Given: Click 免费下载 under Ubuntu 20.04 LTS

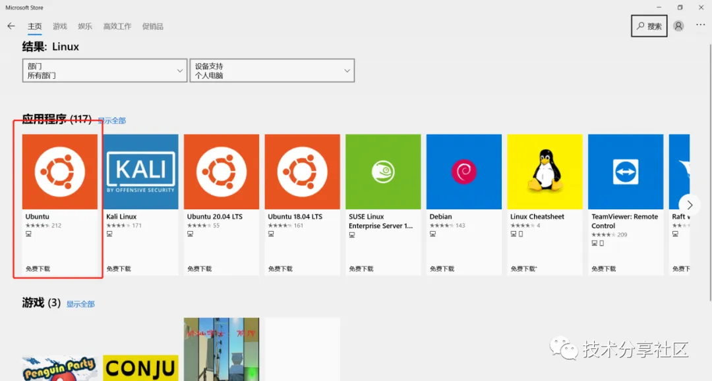Looking at the screenshot, I should coord(200,268).
